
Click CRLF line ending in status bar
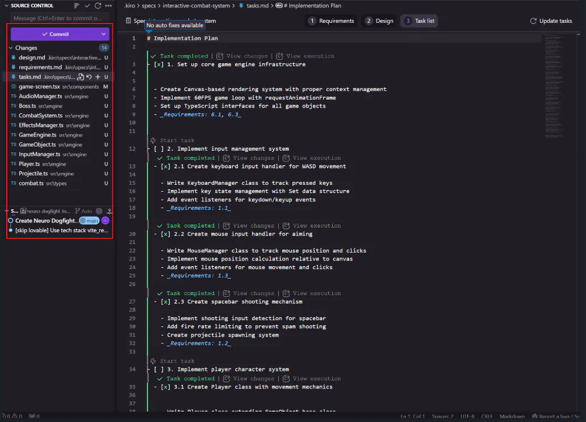click(x=487, y=416)
